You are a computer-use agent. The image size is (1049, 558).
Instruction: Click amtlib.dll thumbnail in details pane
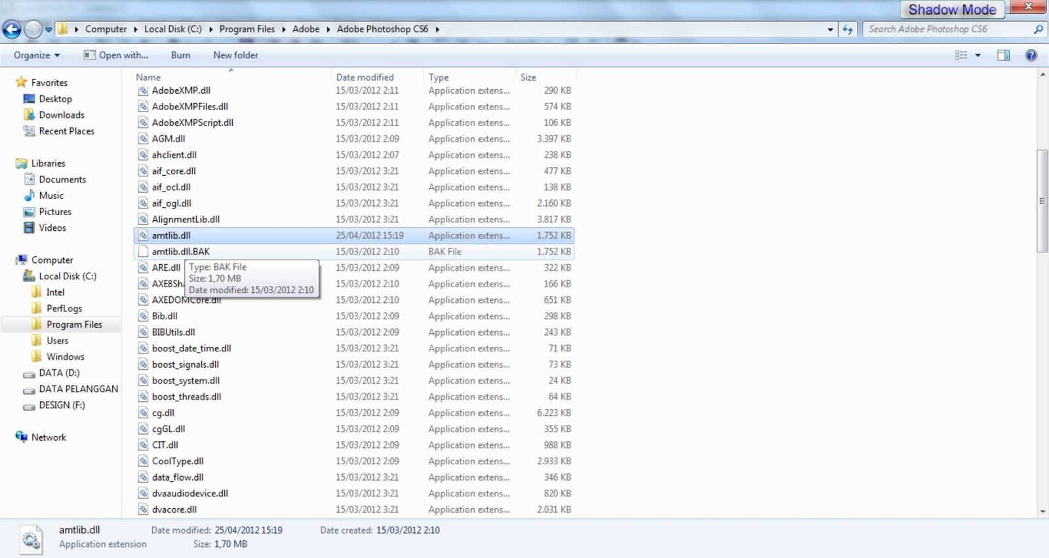click(x=31, y=539)
